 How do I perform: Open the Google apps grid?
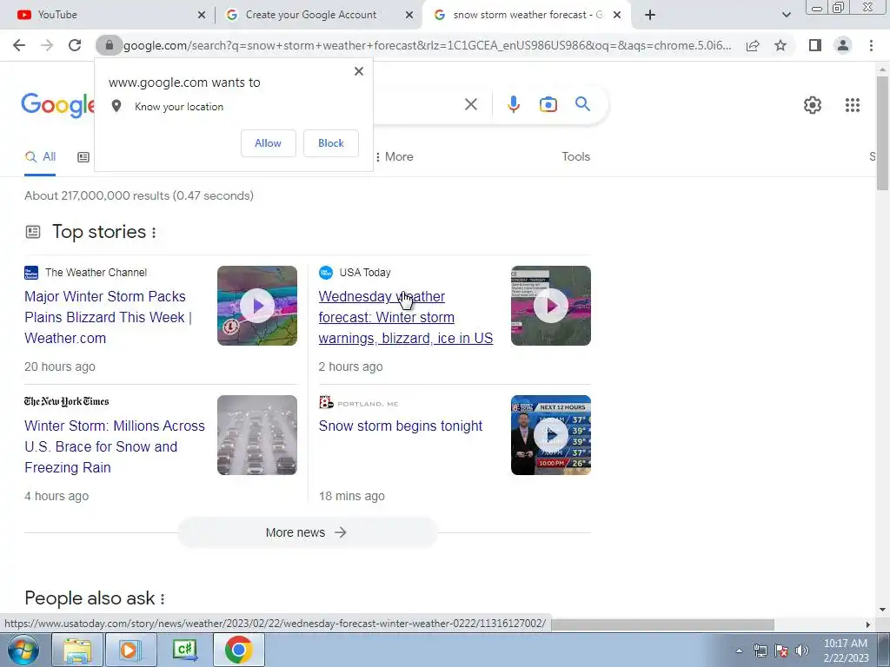click(852, 105)
